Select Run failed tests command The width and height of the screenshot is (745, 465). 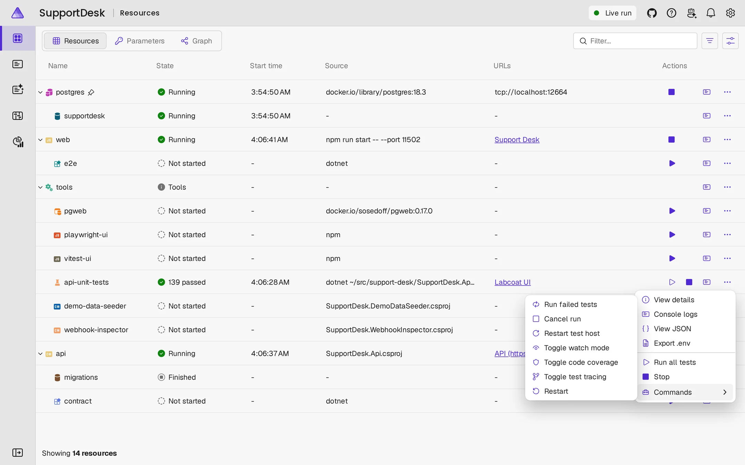(581, 304)
